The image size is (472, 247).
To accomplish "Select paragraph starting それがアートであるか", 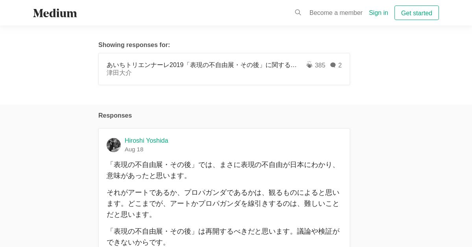I will point(224,203).
